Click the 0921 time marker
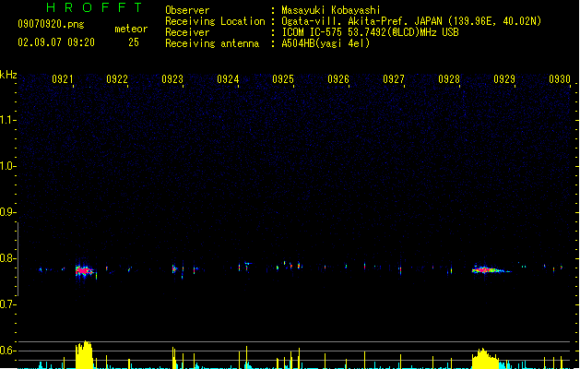This screenshot has width=580, height=369. [x=63, y=79]
